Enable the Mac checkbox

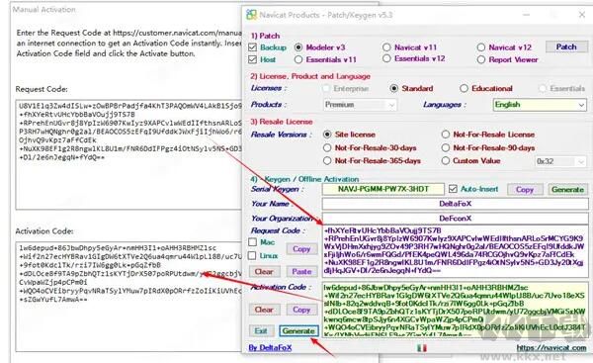[x=252, y=242]
